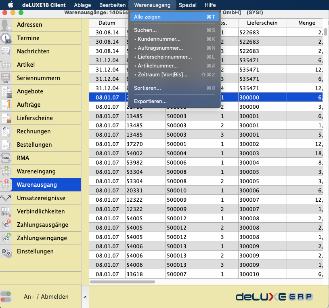Screen dimensions: 329x308
Task: Open Rechnungen via its euro document icon
Action: [6, 132]
